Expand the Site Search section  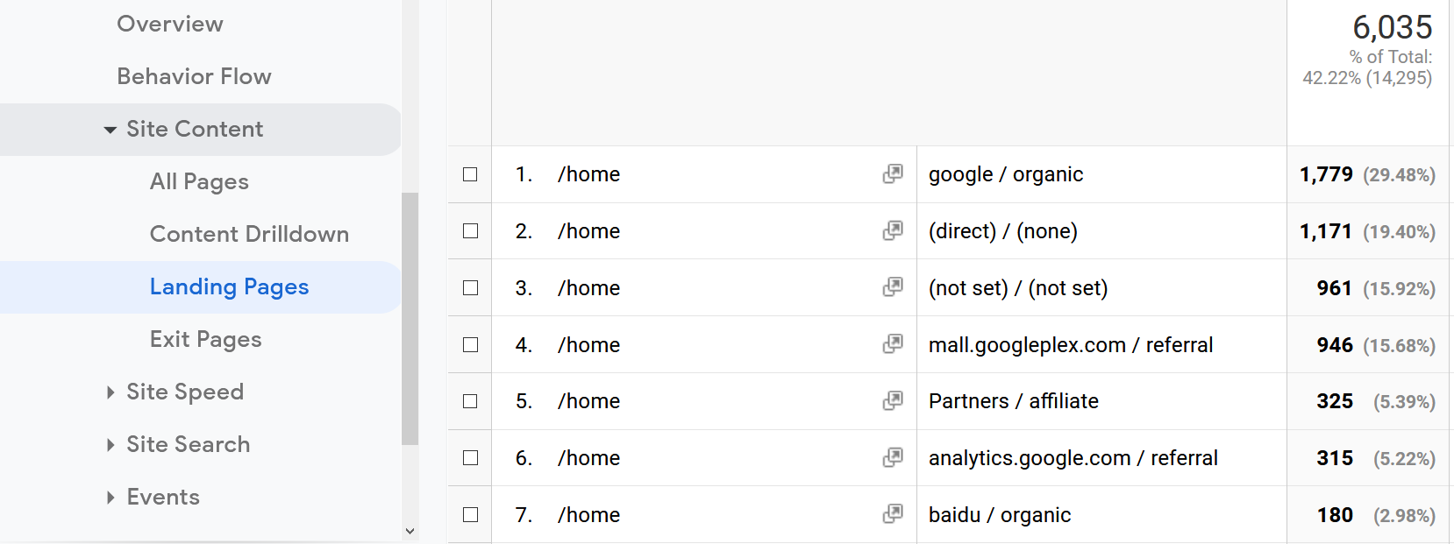(110, 445)
